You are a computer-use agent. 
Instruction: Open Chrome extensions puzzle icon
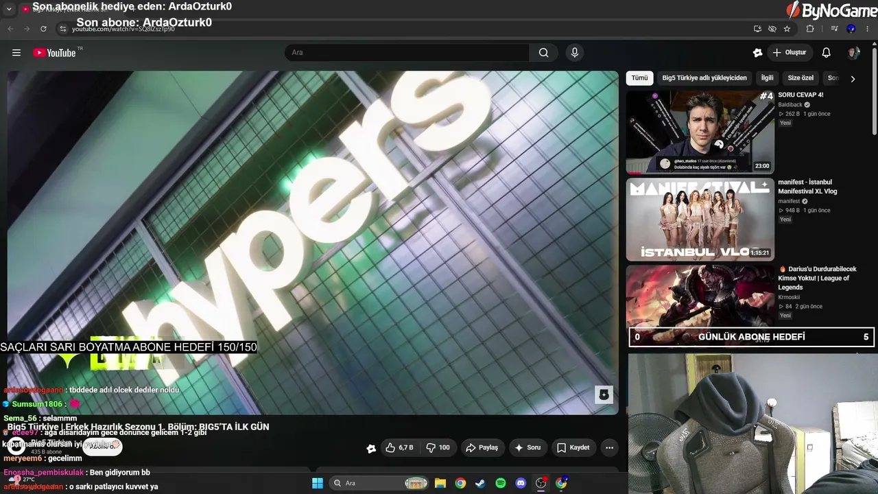tap(810, 29)
